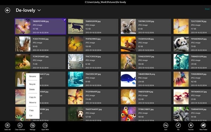Screen dimensions: 211x132
Task: Click the file name ending in .png
Action: [x=147, y=74]
